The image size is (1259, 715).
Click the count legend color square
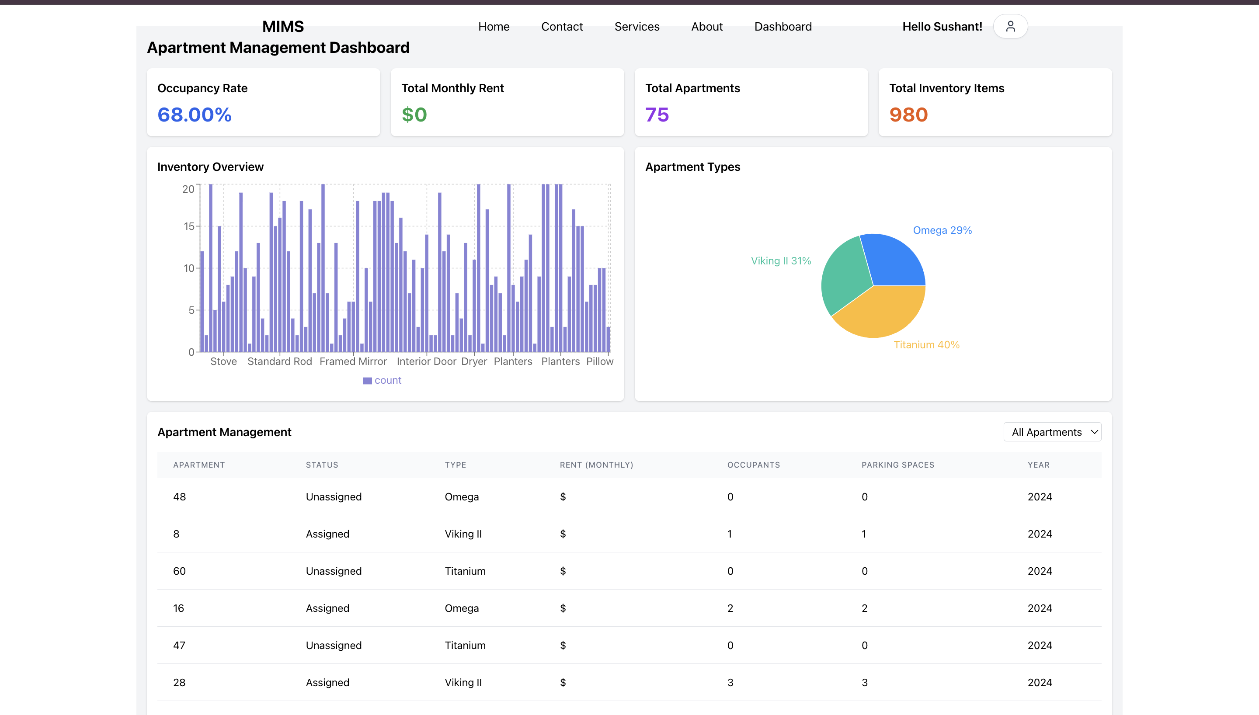coord(367,381)
